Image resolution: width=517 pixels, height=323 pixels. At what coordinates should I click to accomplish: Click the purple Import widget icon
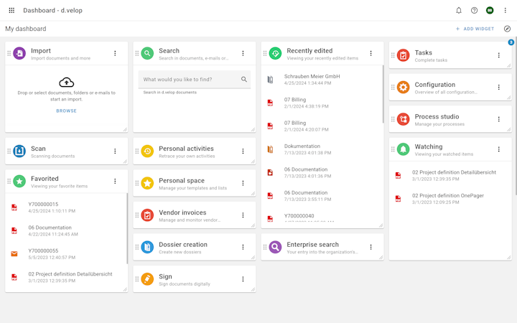pyautogui.click(x=19, y=53)
